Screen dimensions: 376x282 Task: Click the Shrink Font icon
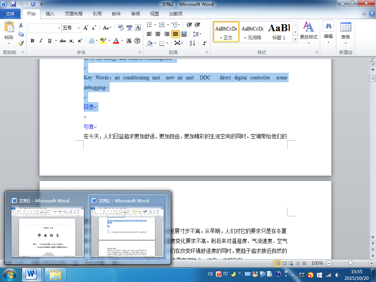tap(94, 28)
